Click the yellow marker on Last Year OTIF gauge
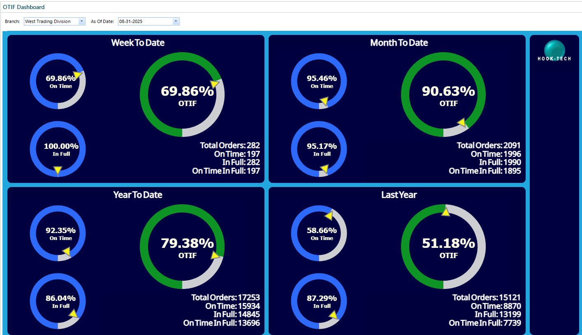This screenshot has width=582, height=335. coord(445,212)
